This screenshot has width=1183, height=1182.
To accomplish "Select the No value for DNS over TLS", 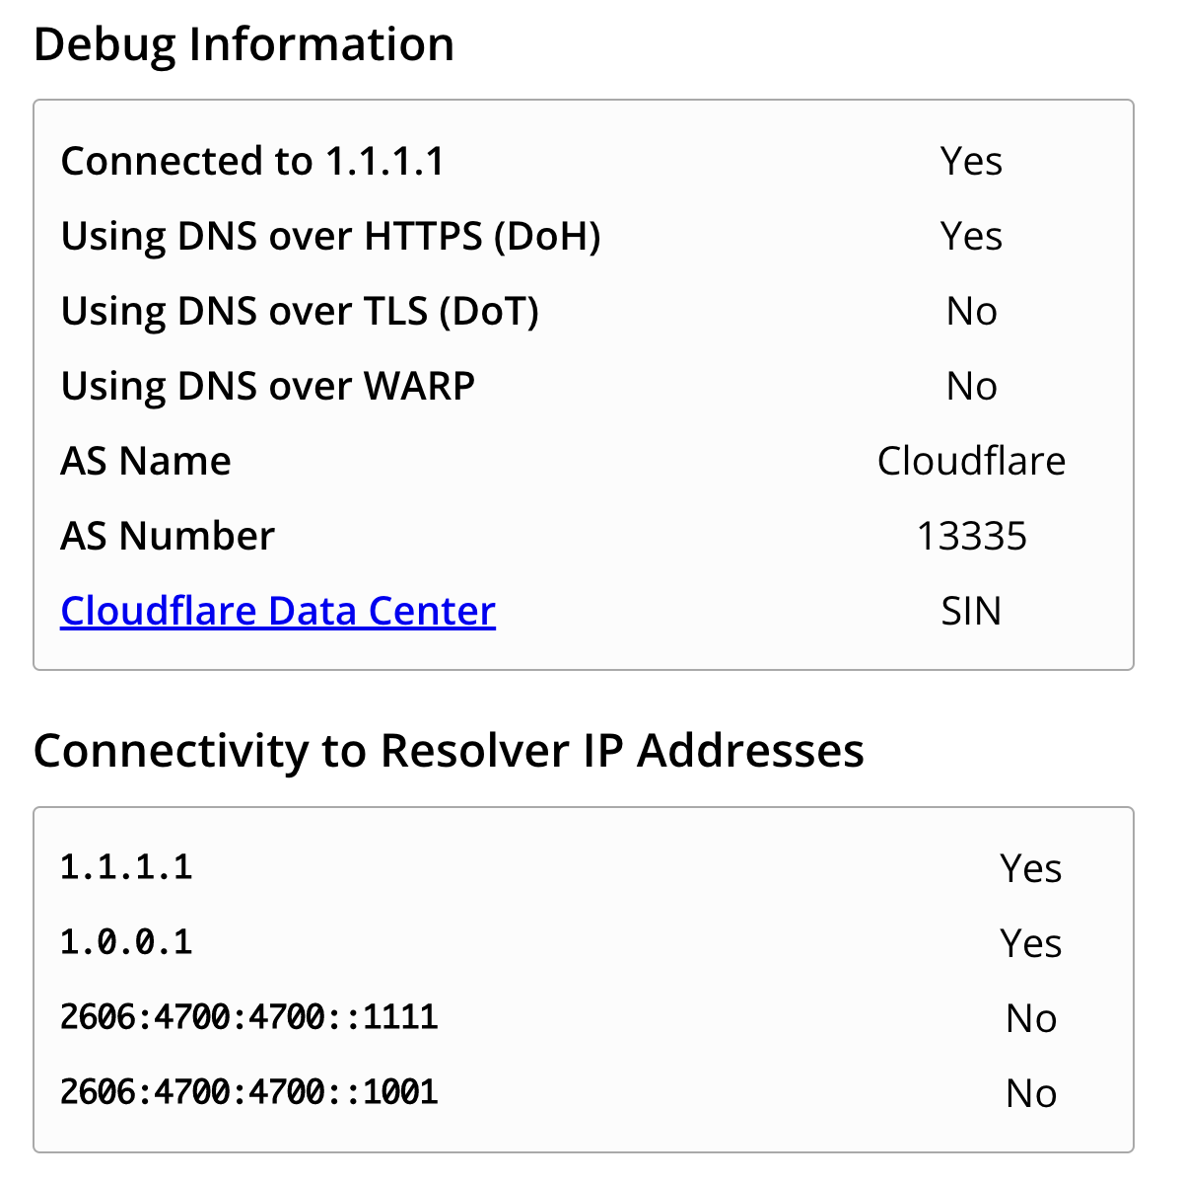I will pos(971,310).
